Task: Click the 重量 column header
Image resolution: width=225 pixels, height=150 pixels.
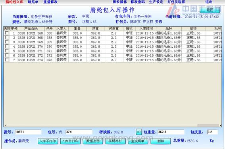Action: (77, 29)
